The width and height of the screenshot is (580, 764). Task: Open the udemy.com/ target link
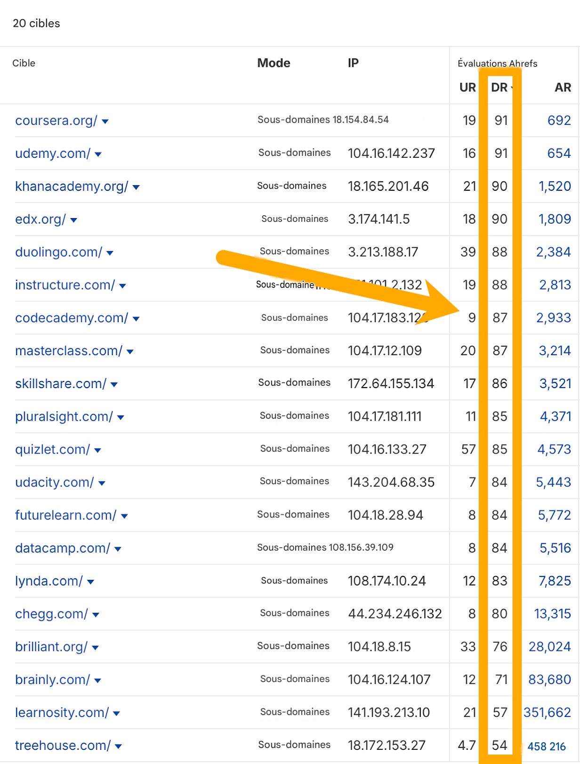click(x=53, y=154)
